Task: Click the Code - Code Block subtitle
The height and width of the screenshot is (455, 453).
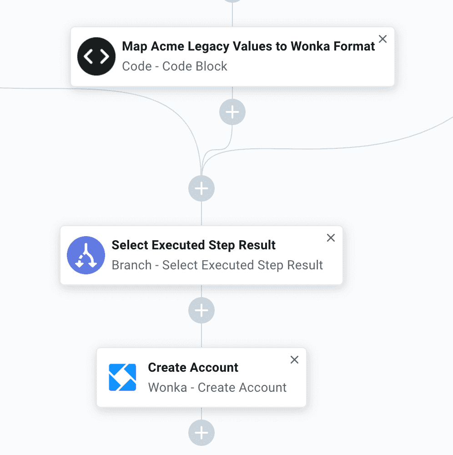Action: coord(174,66)
